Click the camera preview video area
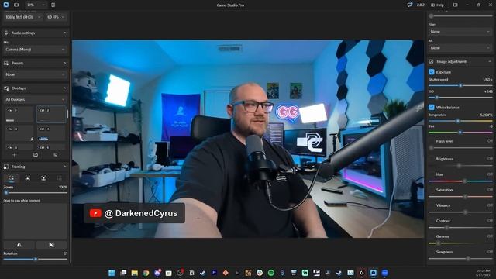Screen dimensions: 496x279 248,139
